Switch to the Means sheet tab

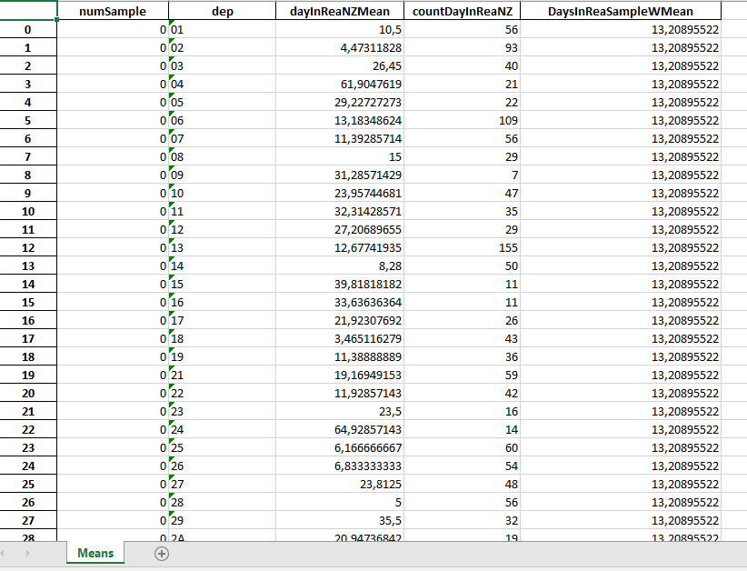pyautogui.click(x=95, y=553)
